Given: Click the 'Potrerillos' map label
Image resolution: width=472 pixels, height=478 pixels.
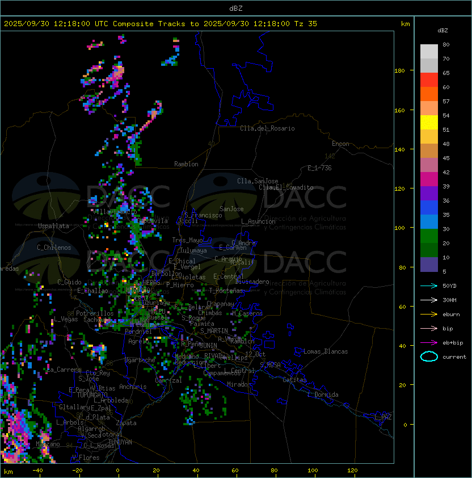Looking at the screenshot, I should pyautogui.click(x=95, y=313).
